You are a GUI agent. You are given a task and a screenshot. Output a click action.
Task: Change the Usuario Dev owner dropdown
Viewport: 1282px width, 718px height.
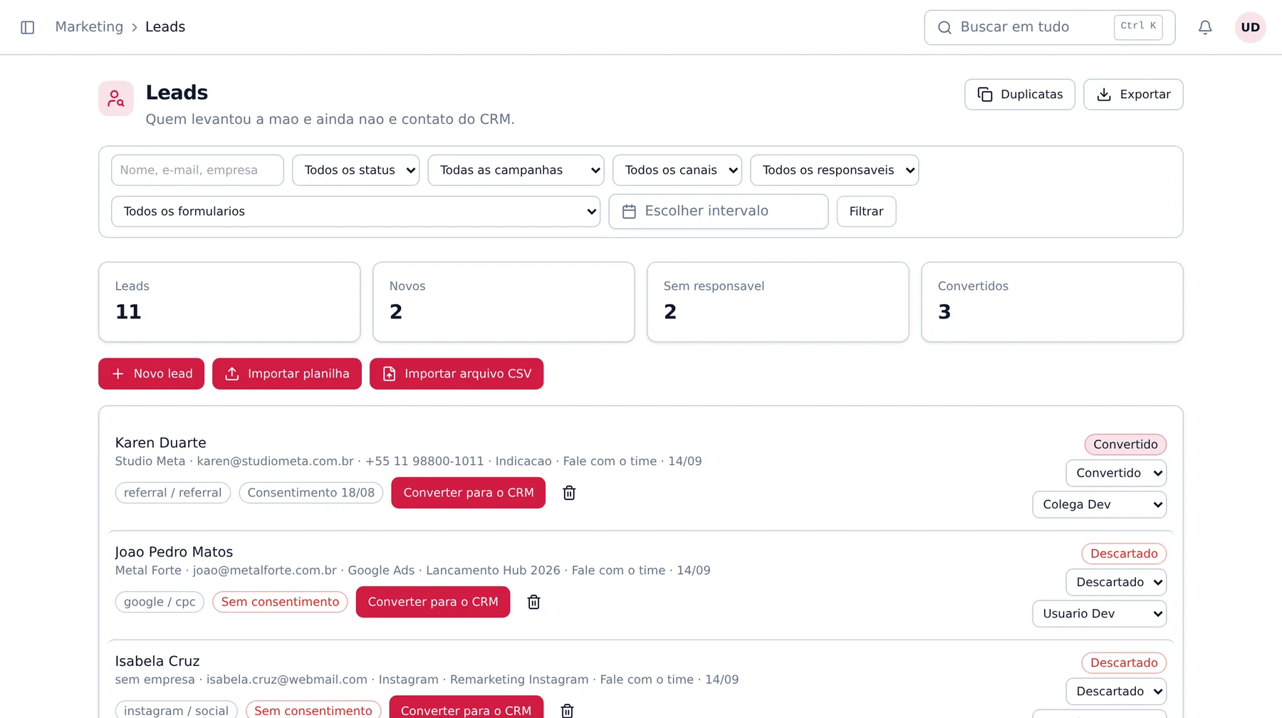[1100, 613]
